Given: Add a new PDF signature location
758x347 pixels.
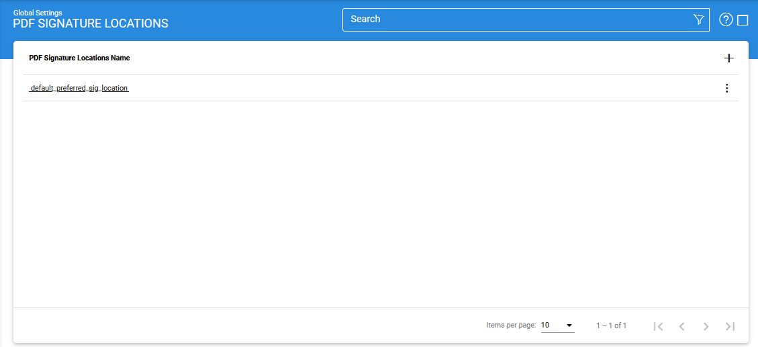Looking at the screenshot, I should coord(729,58).
